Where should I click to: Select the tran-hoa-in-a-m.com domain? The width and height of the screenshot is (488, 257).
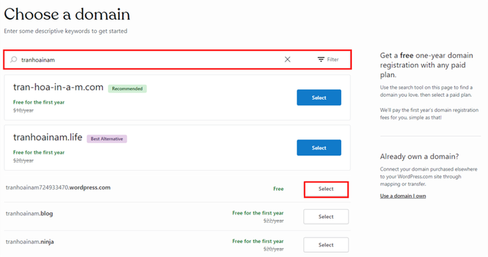pyautogui.click(x=319, y=98)
